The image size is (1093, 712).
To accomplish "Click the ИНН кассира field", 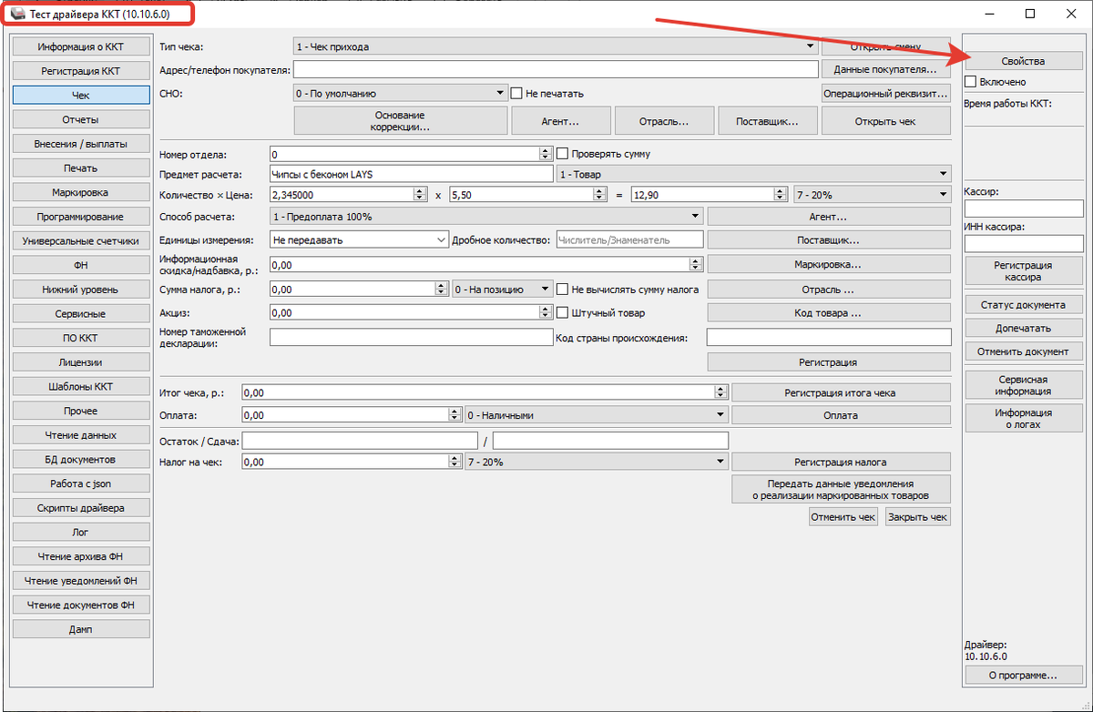I will coord(1023,243).
